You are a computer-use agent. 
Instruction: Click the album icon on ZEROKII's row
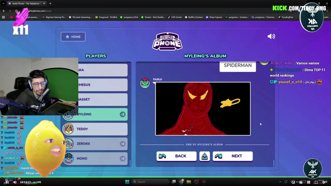pos(123,144)
